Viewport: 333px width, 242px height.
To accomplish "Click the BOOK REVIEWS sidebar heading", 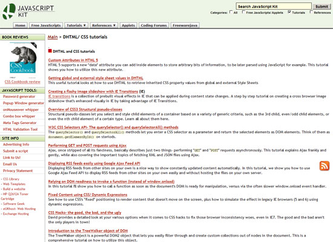I will [22, 37].
